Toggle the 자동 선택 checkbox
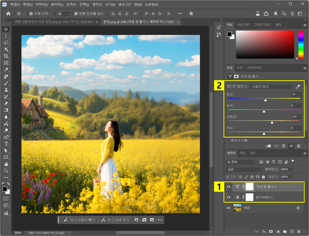This screenshot has height=236, width=309. click(31, 14)
